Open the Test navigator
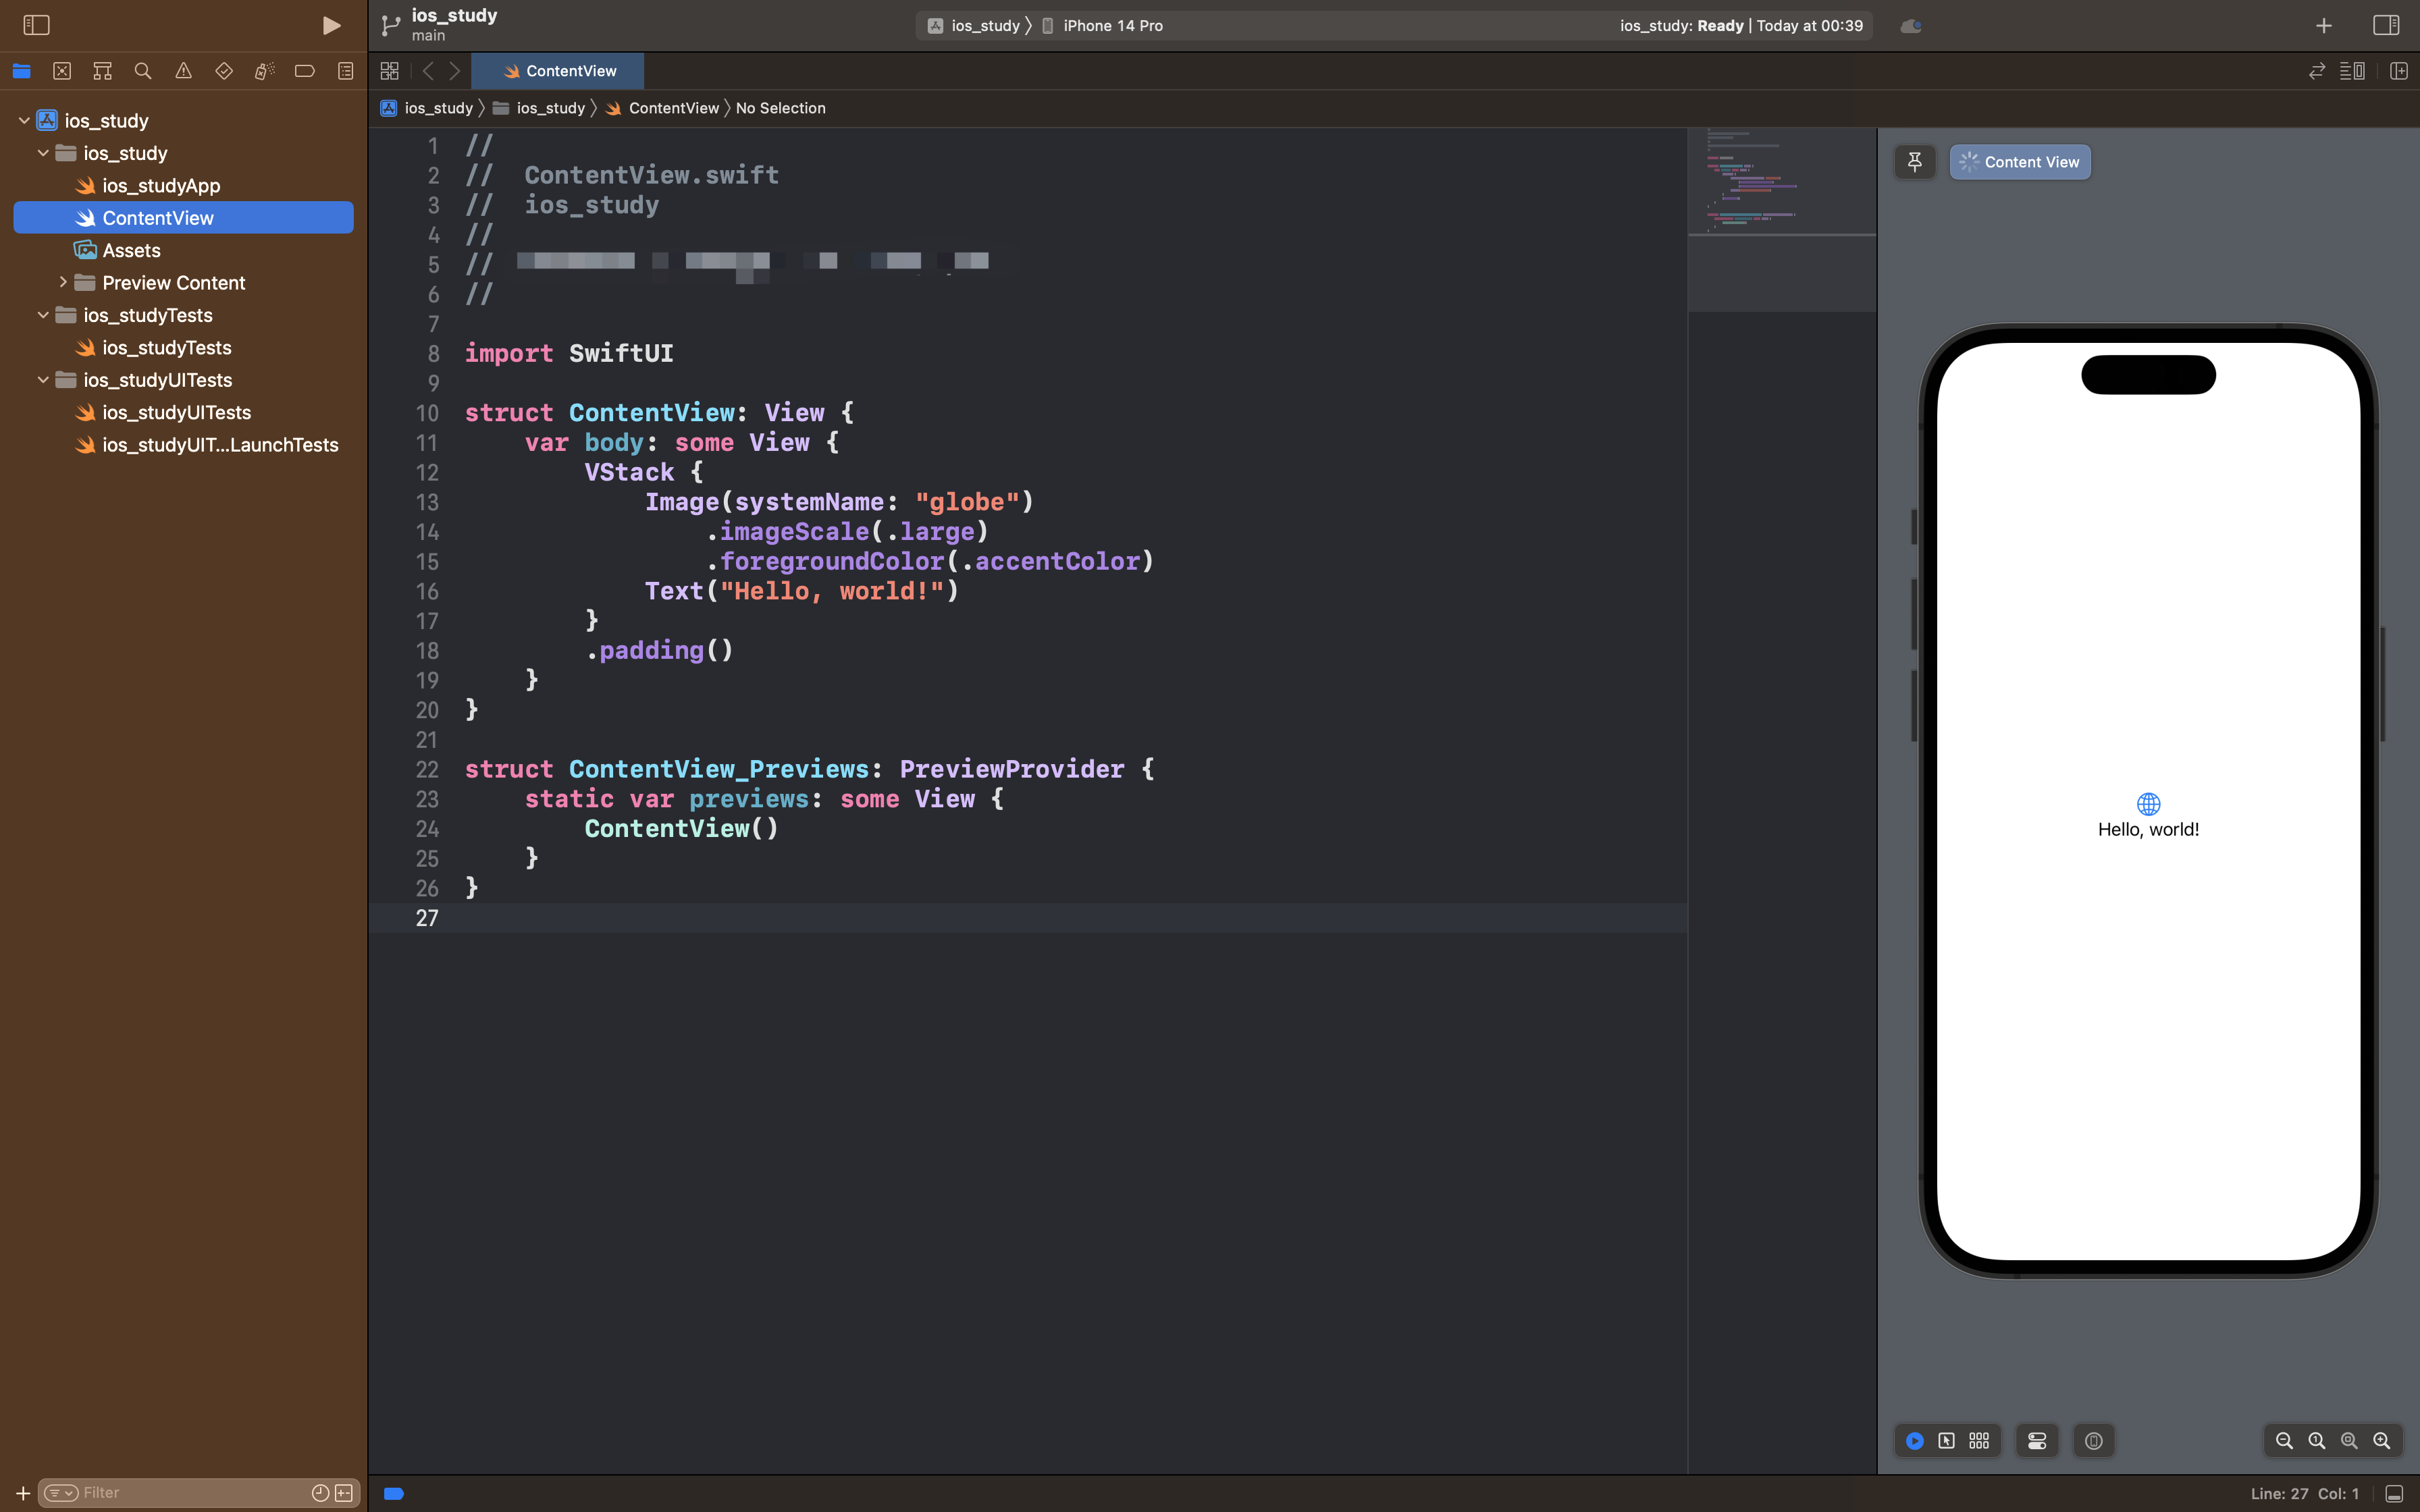The width and height of the screenshot is (2420, 1512). pos(224,71)
